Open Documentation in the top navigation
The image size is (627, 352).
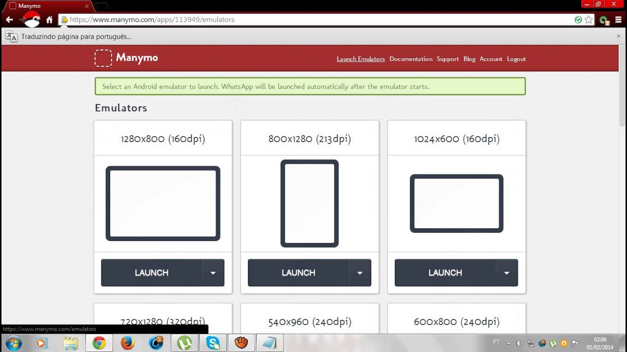pos(411,59)
